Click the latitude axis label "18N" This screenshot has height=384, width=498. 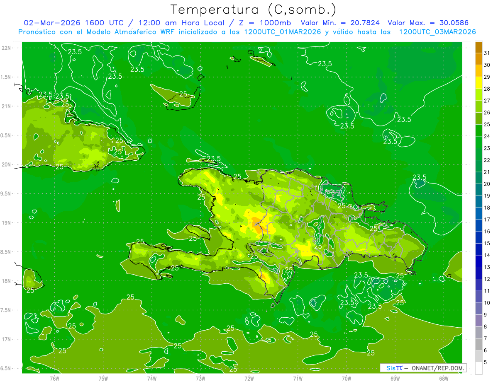pyautogui.click(x=7, y=281)
